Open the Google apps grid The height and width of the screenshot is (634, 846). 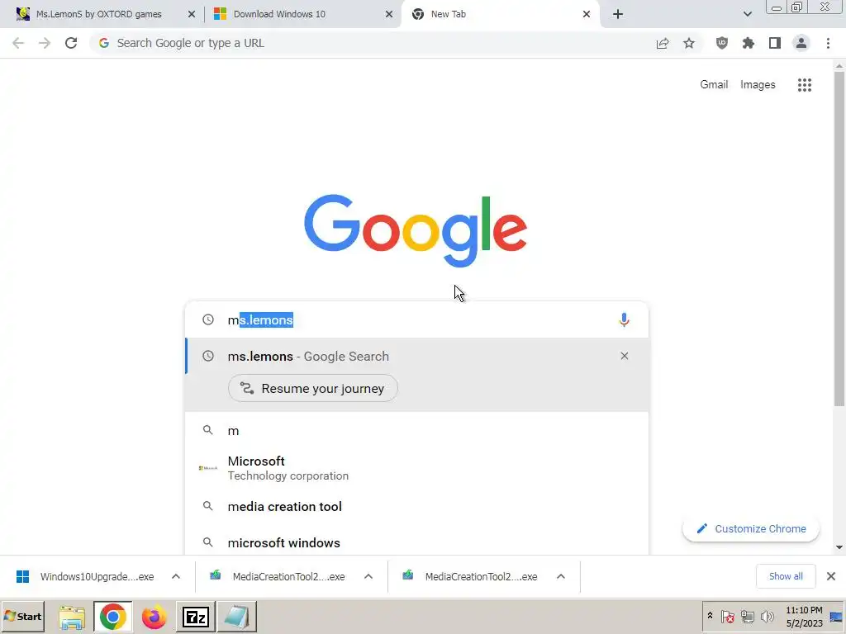(x=805, y=85)
